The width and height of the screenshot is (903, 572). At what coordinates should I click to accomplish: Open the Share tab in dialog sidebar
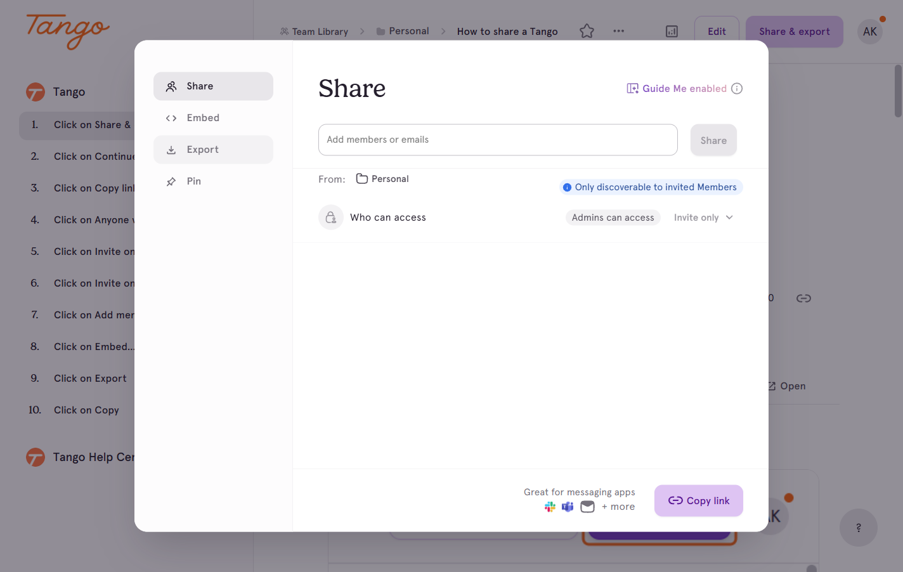(213, 86)
